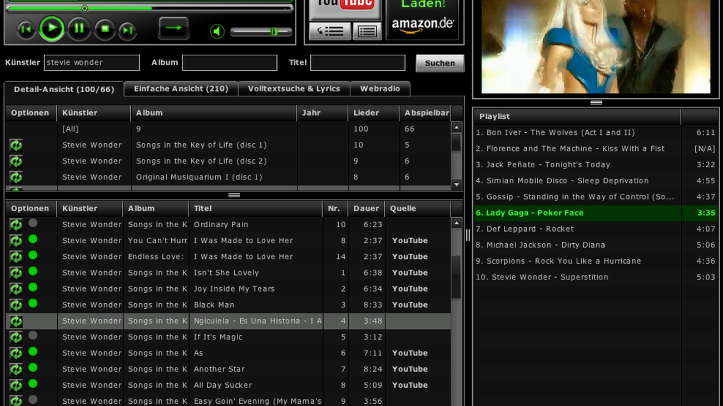This screenshot has height=406, width=723.
Task: Pause playback with the Pause button
Action: [79, 29]
